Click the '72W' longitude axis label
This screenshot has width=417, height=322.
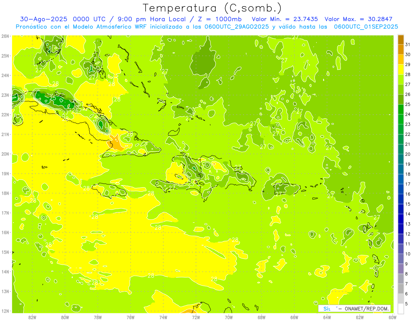(x=196, y=317)
